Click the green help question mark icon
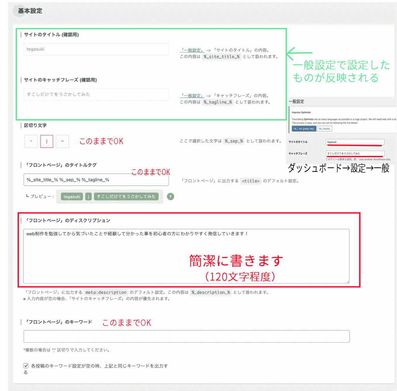This screenshot has width=397, height=391. pyautogui.click(x=171, y=197)
